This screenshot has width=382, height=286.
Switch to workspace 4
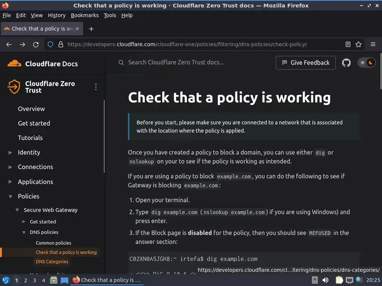[x=44, y=280]
